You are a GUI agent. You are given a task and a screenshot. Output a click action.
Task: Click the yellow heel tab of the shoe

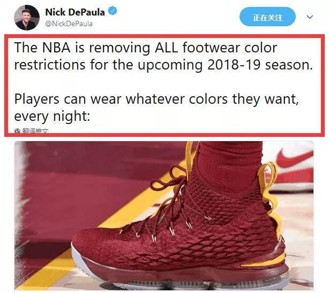269,189
